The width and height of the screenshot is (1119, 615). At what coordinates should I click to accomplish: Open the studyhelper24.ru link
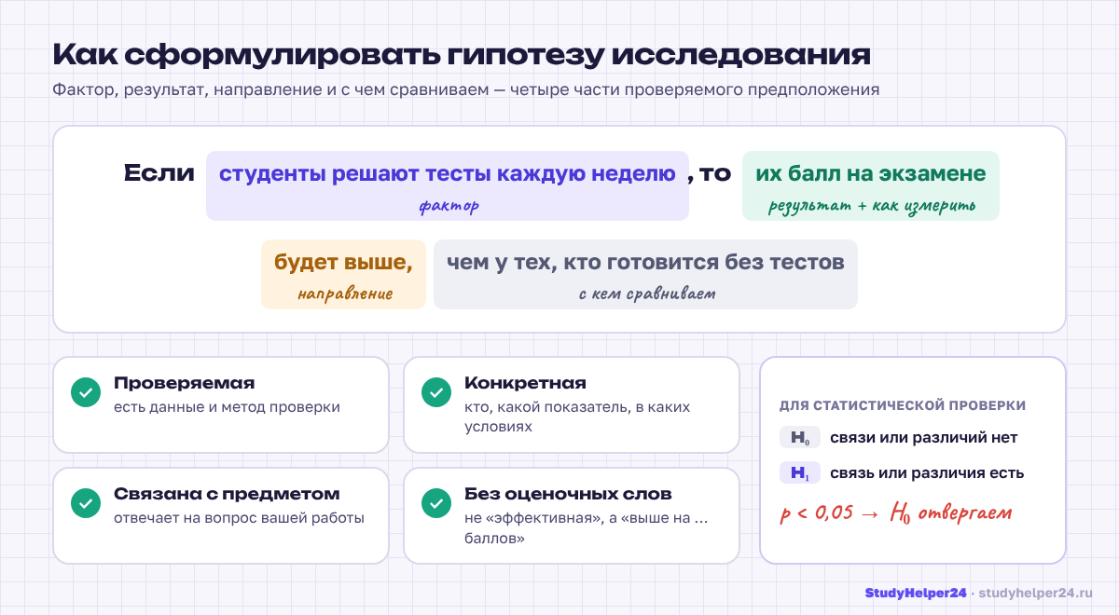tap(1035, 593)
